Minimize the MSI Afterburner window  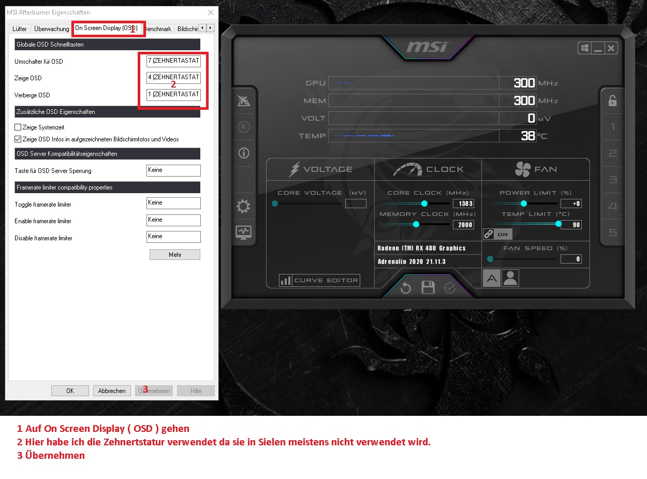click(598, 48)
